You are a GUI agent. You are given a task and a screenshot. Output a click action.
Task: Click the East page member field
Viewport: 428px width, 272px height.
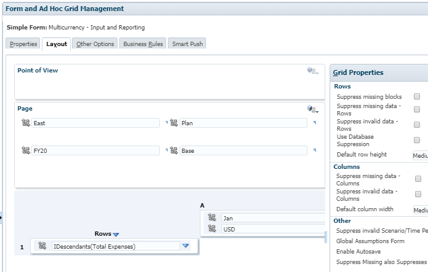[95, 123]
